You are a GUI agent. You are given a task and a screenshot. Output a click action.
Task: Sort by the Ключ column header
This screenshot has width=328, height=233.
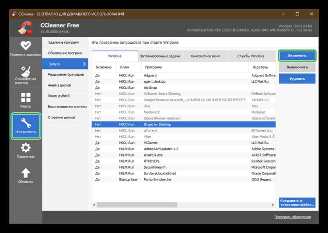[x=129, y=67]
